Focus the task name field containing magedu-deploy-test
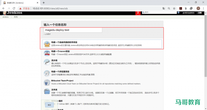The height and width of the screenshot is (110, 207). pyautogui.click(x=73, y=30)
